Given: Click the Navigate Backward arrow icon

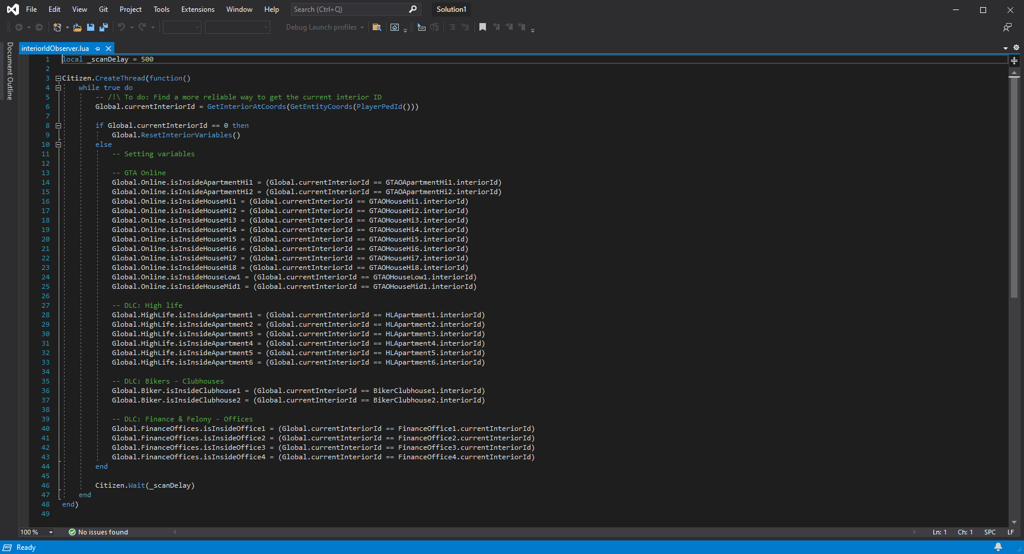Looking at the screenshot, I should pos(18,27).
